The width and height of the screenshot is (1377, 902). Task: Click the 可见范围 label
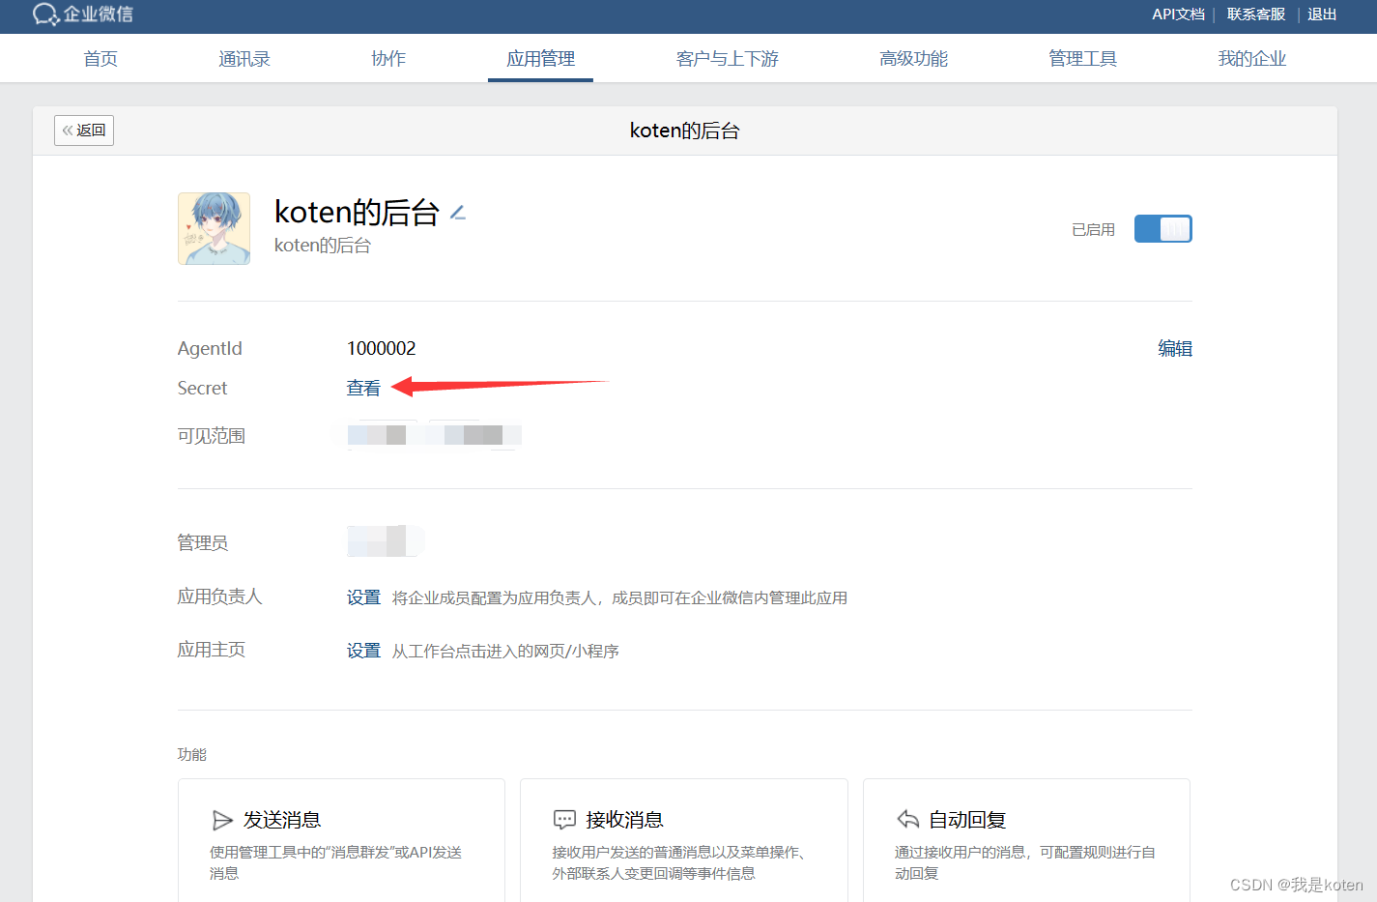tap(211, 436)
